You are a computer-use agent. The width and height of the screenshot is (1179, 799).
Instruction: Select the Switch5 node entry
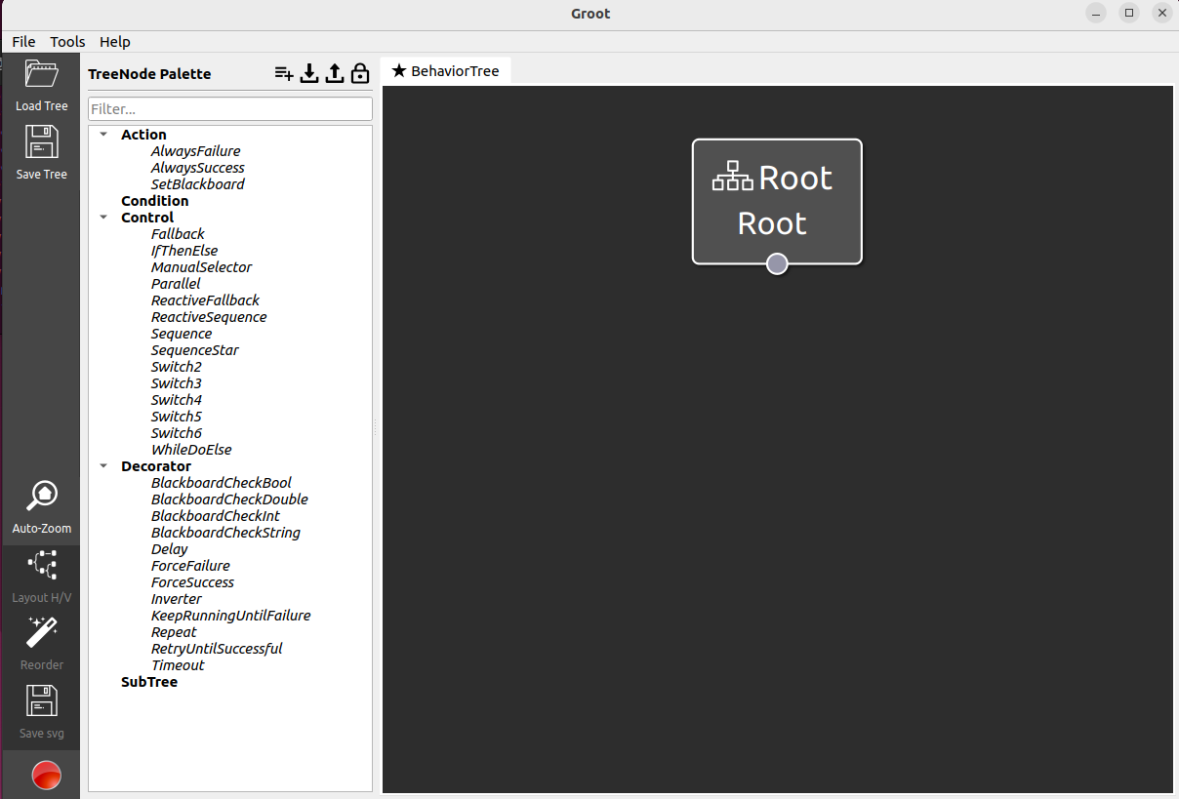point(177,417)
